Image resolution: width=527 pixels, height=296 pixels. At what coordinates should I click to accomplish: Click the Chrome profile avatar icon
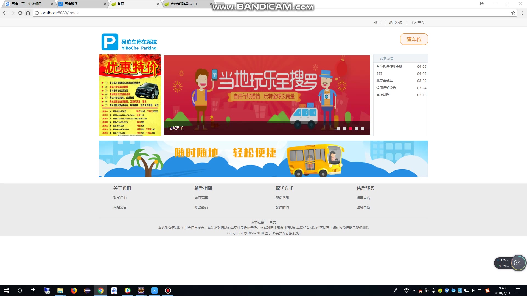481,4
